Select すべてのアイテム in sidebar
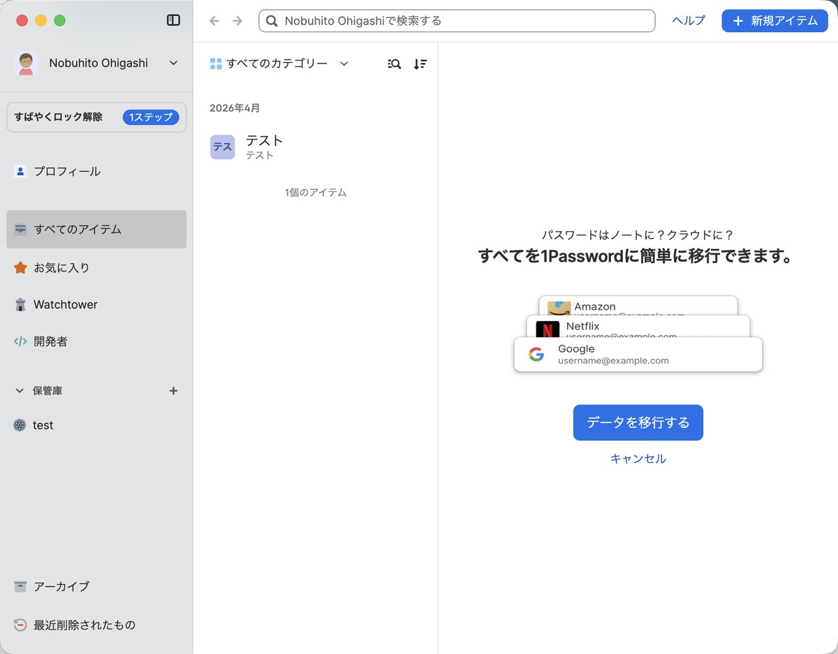Image resolution: width=838 pixels, height=654 pixels. (96, 229)
